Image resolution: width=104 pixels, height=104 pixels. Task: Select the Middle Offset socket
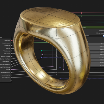(x=11, y=56)
